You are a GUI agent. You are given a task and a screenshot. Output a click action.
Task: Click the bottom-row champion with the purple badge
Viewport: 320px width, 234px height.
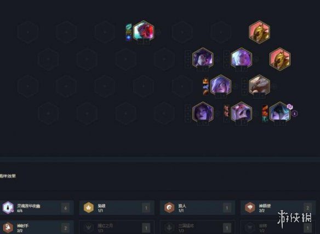pos(280,113)
